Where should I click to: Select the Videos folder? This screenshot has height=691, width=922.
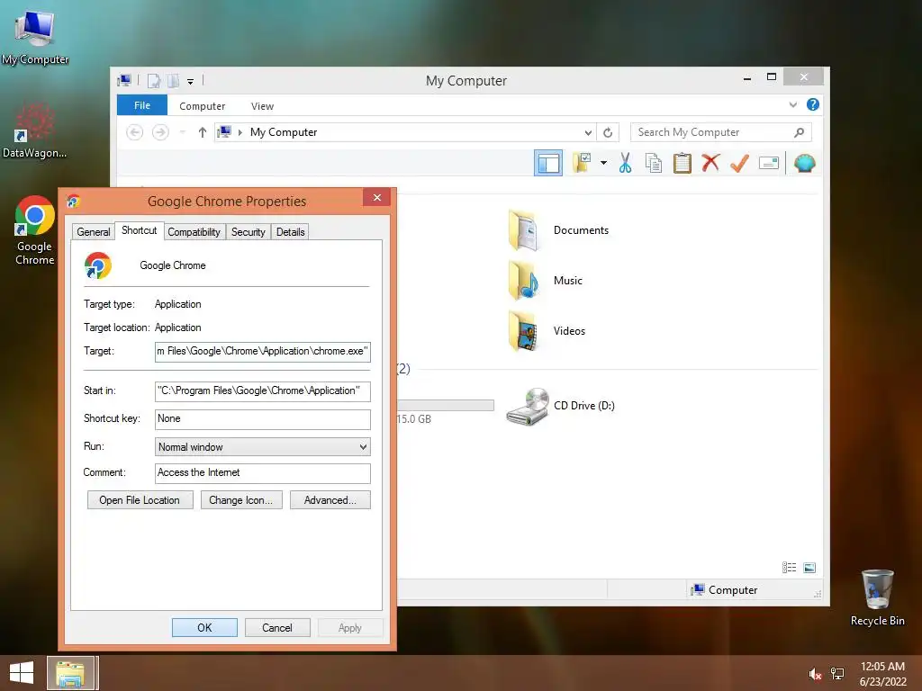[547, 331]
